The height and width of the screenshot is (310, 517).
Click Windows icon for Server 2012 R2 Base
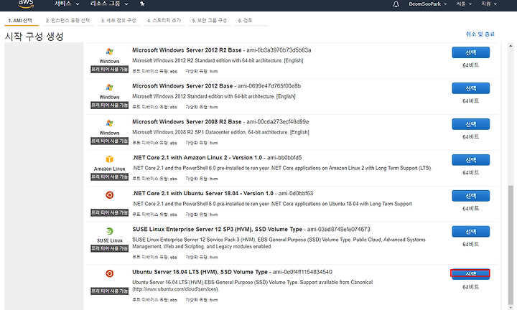[x=109, y=52]
